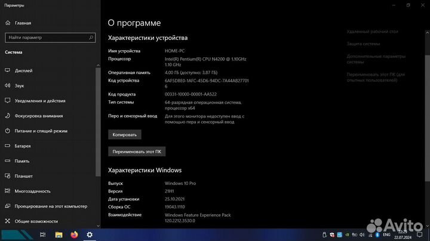430x241 pixels.
Task: Open Многозадачность multitasking settings
Action: (x=27, y=191)
